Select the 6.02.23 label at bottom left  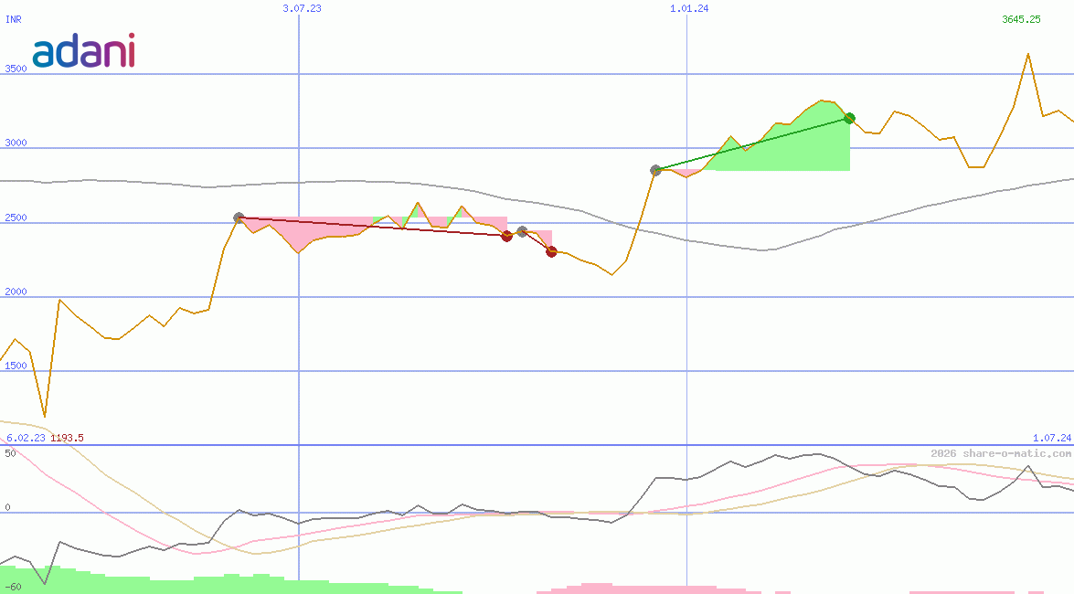point(24,438)
